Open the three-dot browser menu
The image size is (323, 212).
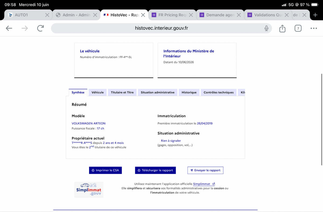(x=314, y=28)
